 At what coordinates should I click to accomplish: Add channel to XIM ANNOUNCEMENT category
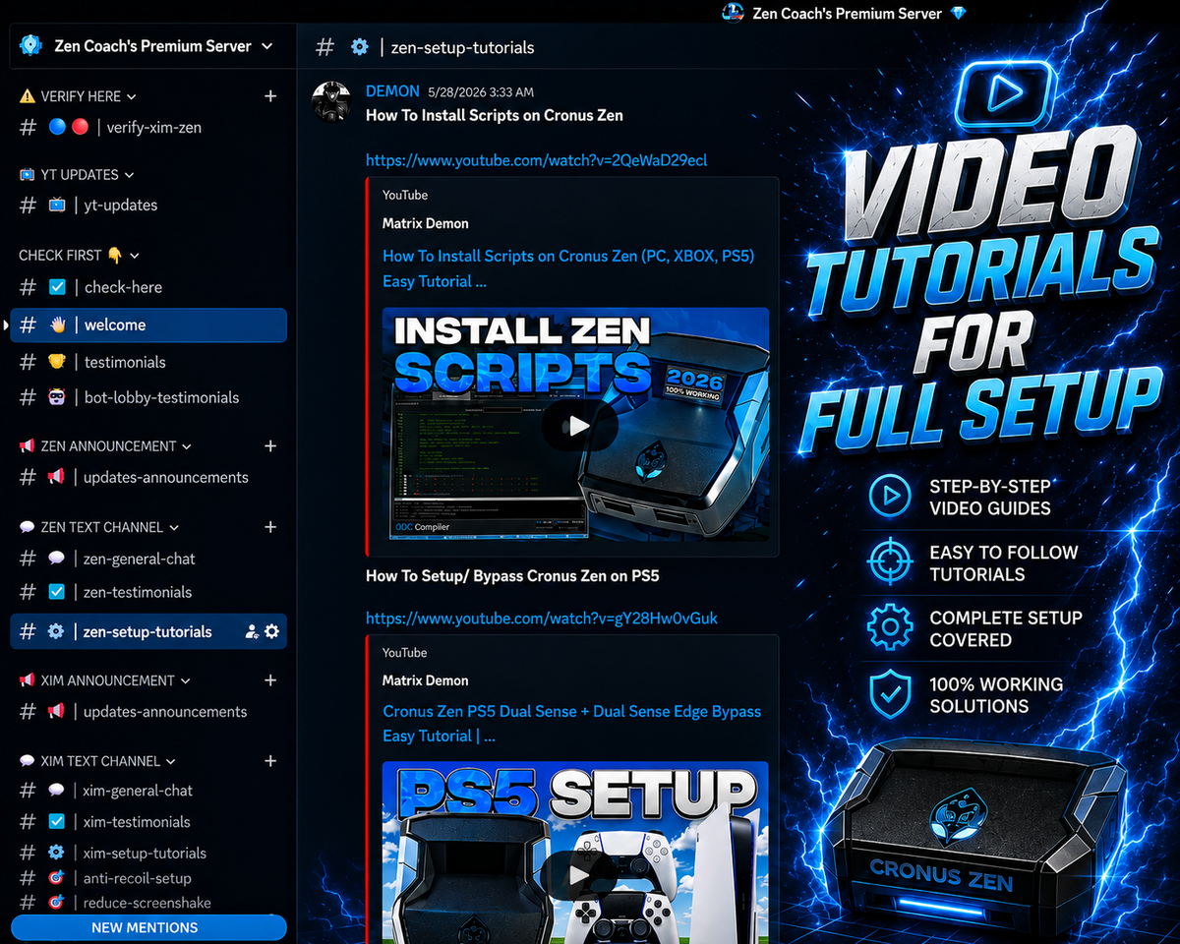click(270, 680)
